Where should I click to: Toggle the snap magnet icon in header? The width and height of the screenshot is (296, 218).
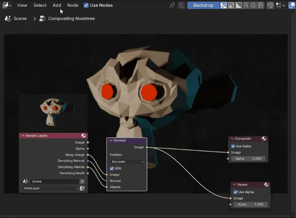click(x=271, y=5)
